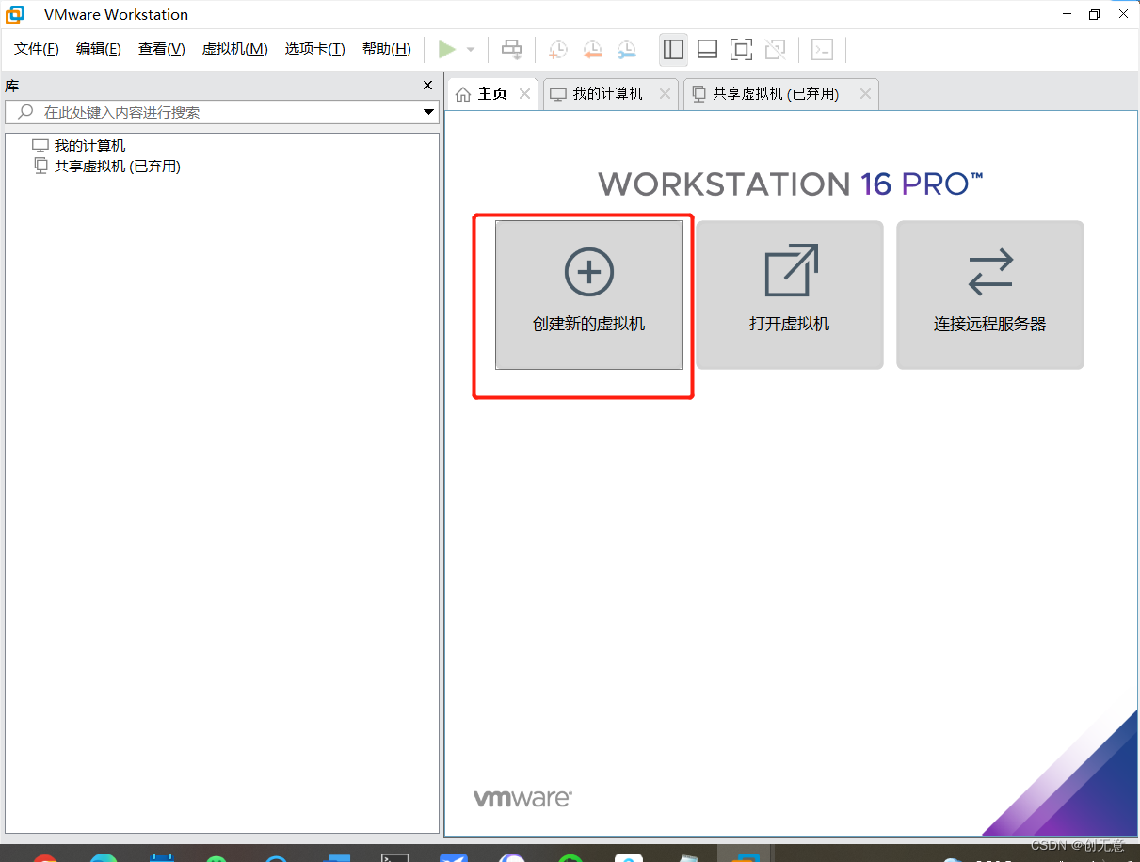Expand the library search dropdown arrow

coord(429,113)
